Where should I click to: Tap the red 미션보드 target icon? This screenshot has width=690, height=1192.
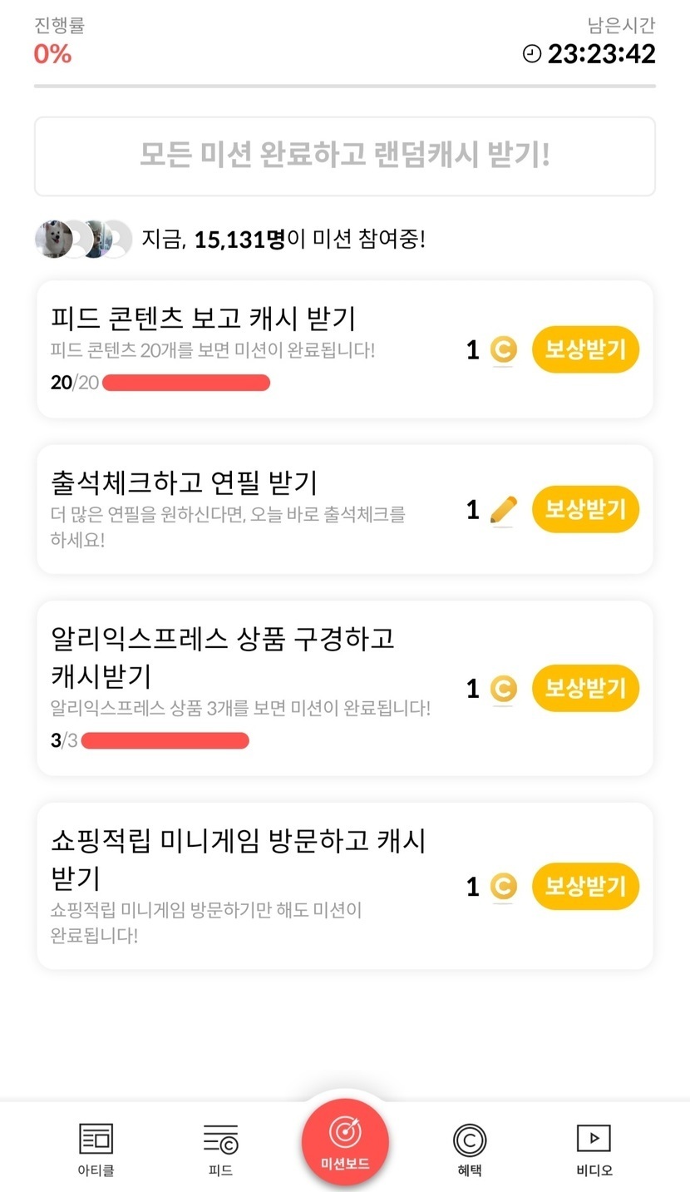click(345, 1131)
